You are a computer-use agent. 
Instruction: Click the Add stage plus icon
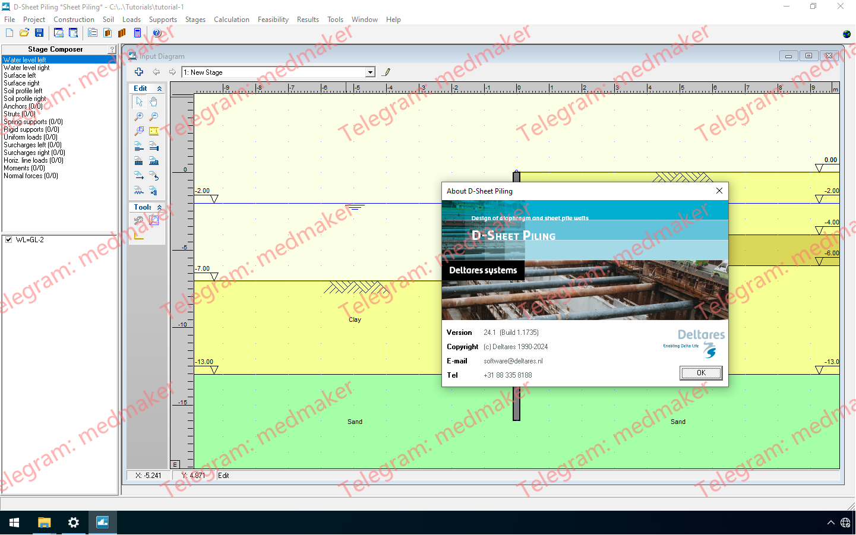(x=139, y=72)
